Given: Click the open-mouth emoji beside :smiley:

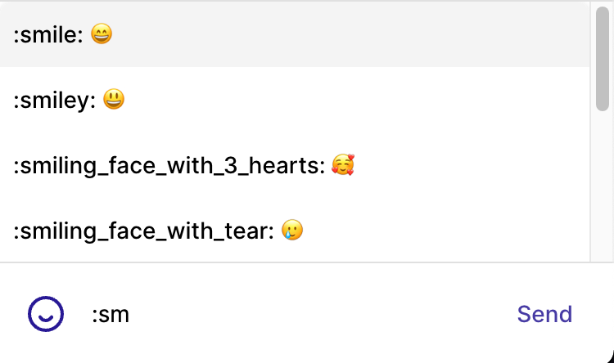Looking at the screenshot, I should [114, 100].
